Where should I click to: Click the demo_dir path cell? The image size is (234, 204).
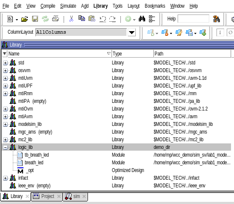click(x=162, y=147)
